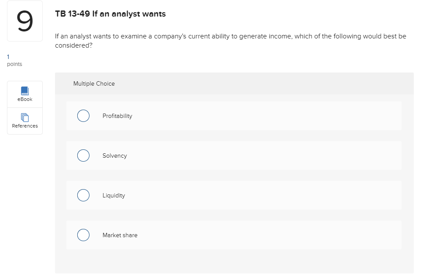Click the eBook text label
Screen dimensions: 426x280
point(25,99)
